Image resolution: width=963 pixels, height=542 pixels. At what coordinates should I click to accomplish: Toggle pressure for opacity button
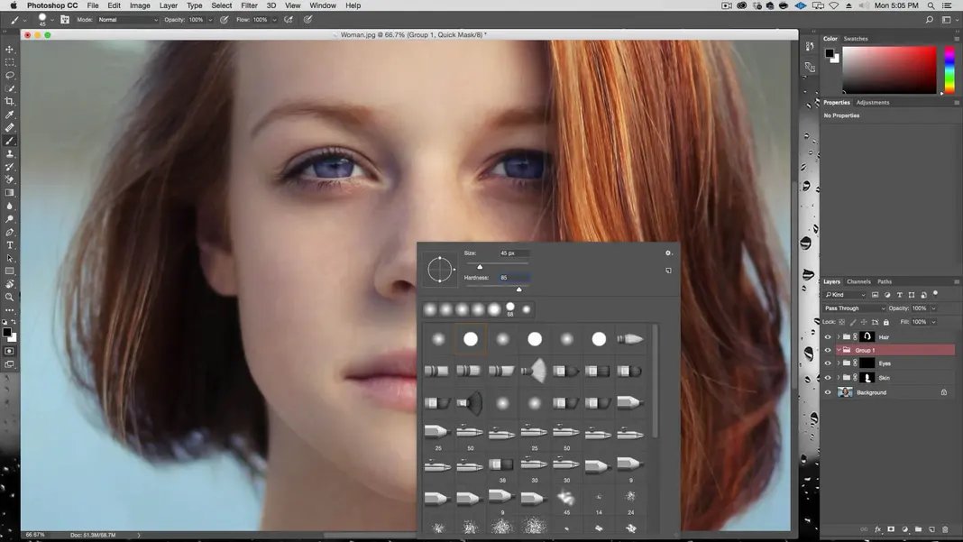[x=225, y=20]
